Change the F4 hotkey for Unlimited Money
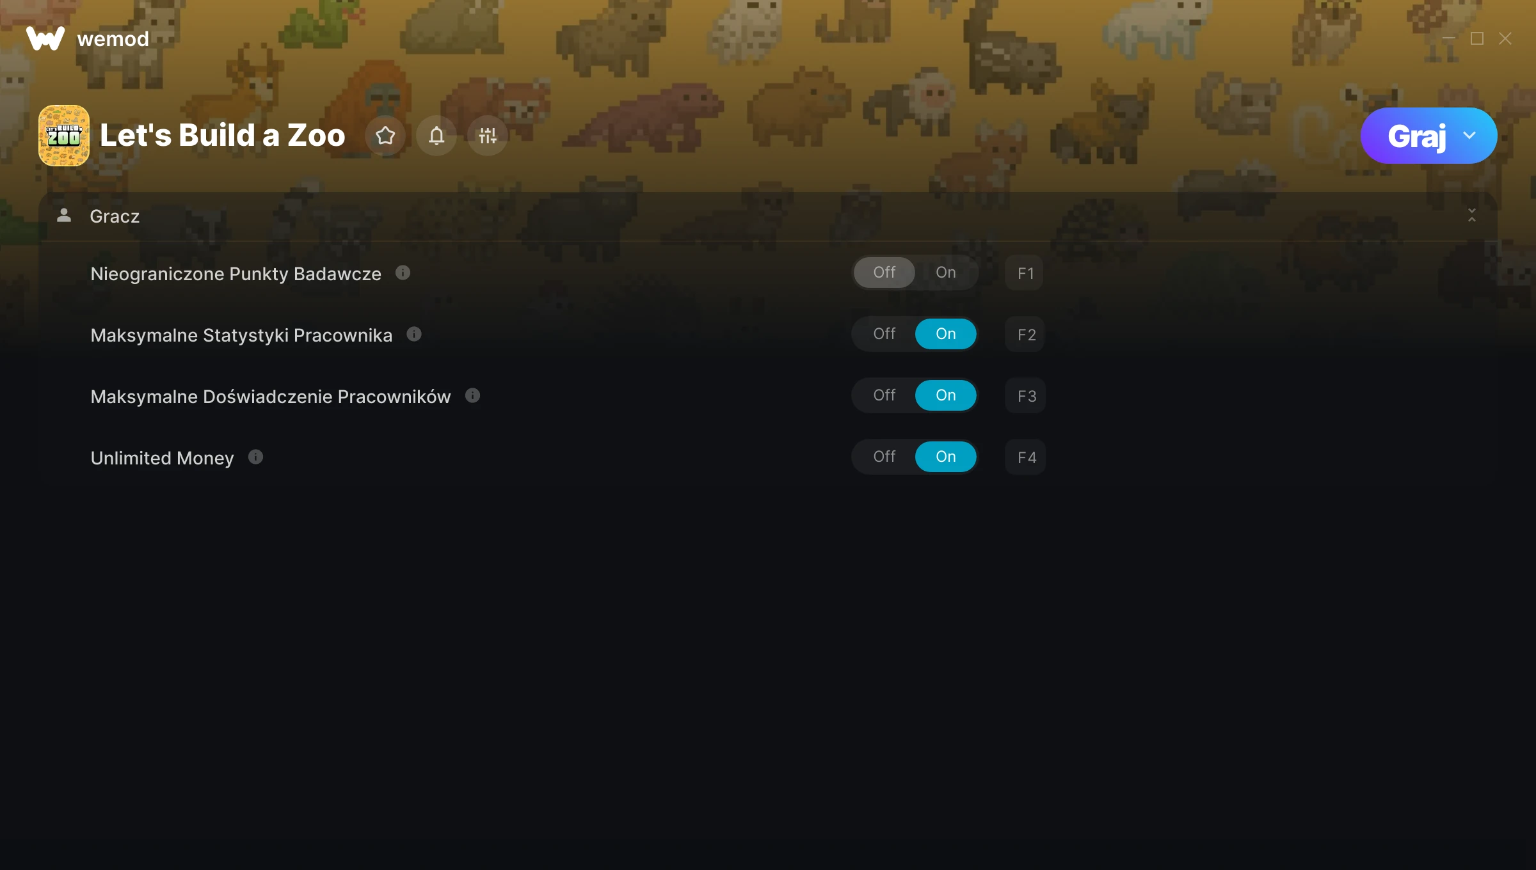1536x870 pixels. [x=1025, y=457]
